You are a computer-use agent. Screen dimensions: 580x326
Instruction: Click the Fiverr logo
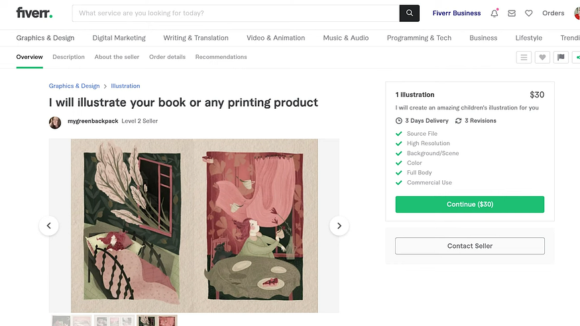pos(34,13)
